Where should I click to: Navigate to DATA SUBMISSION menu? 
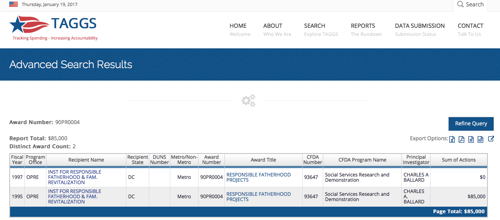(x=420, y=26)
